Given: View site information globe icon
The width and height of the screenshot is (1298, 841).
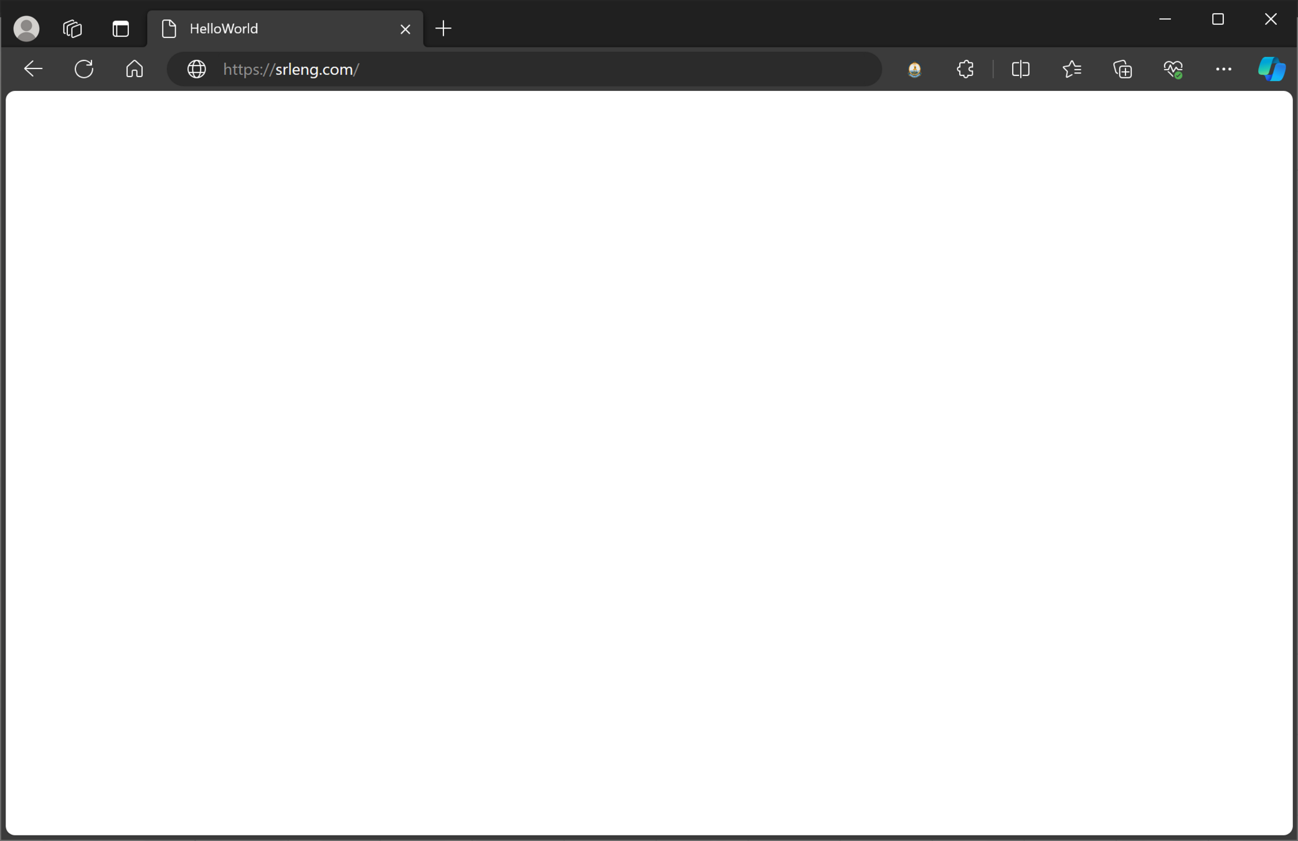Looking at the screenshot, I should [x=197, y=69].
